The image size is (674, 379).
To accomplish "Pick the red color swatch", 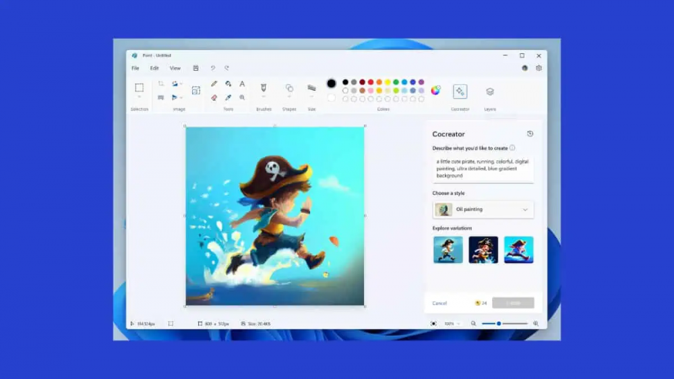I will coord(371,82).
